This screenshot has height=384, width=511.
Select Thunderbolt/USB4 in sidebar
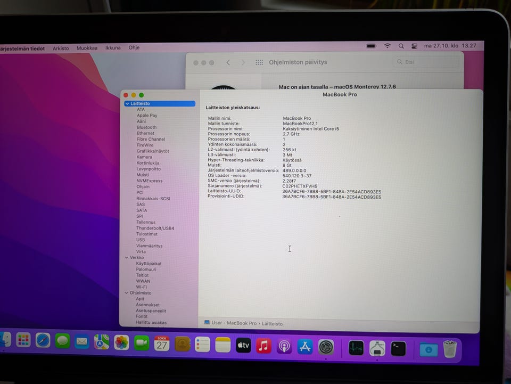(155, 228)
